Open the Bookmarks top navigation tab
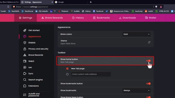Image resolution: width=175 pixels, height=98 pixels. pos(101,18)
